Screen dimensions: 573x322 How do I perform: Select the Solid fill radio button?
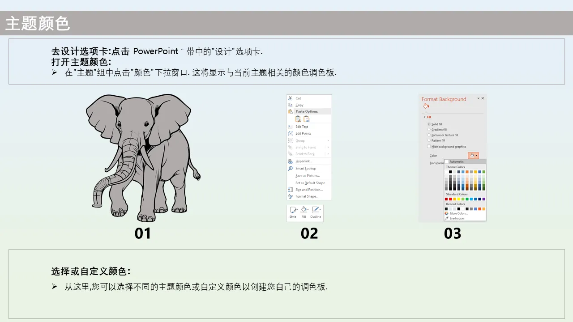click(429, 124)
